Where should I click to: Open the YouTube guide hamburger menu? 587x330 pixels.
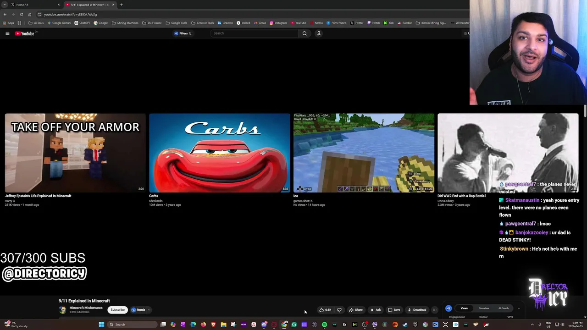click(x=7, y=33)
